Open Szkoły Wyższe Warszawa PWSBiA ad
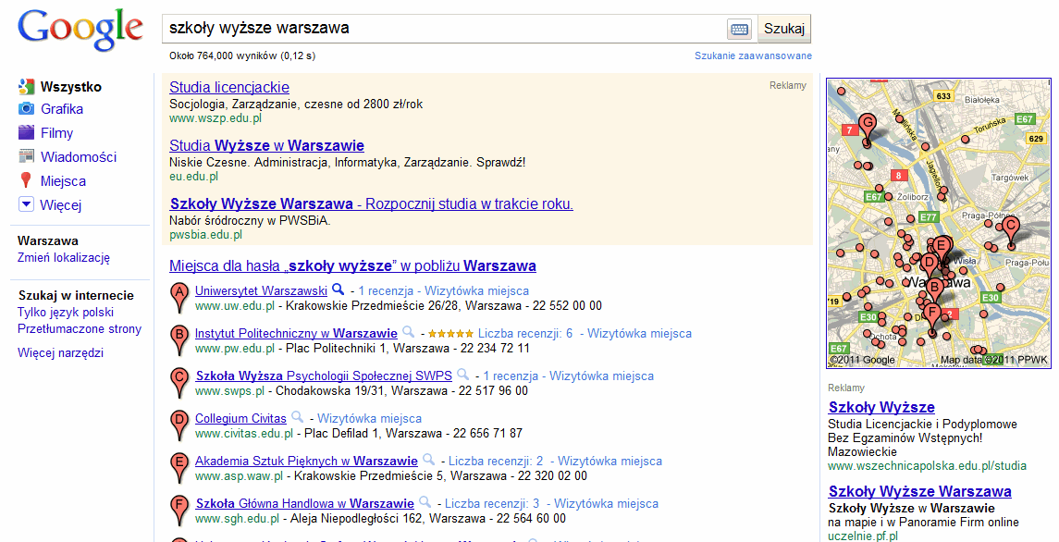Viewport: 1059px width, 542px height. (372, 203)
